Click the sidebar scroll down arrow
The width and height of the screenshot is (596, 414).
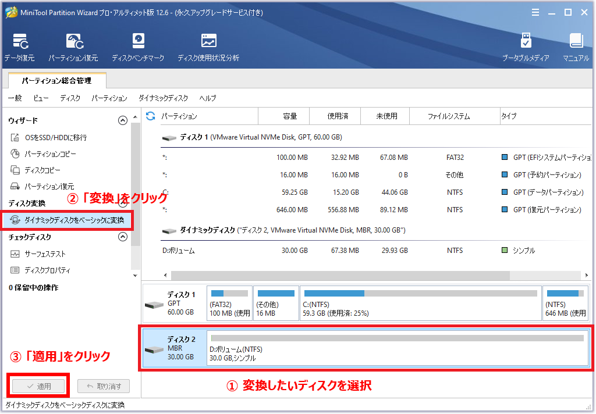pos(135,276)
